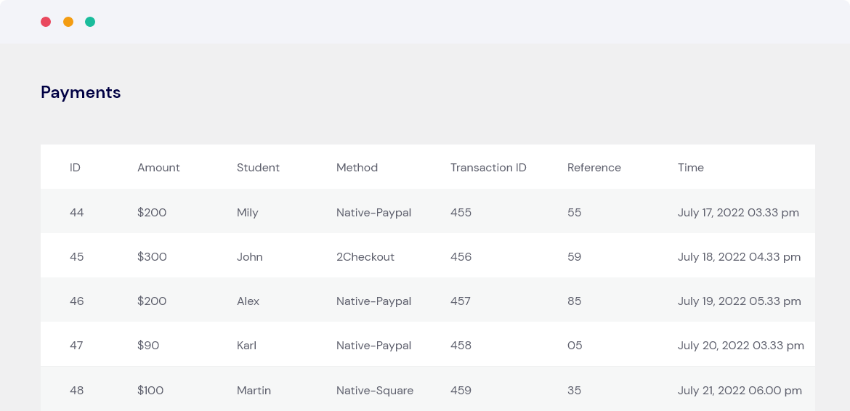The width and height of the screenshot is (850, 411).
Task: Click the green window dot
Action: [x=90, y=22]
